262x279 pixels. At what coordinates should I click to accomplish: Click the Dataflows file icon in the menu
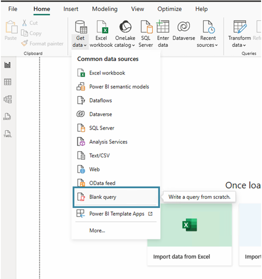(x=81, y=100)
